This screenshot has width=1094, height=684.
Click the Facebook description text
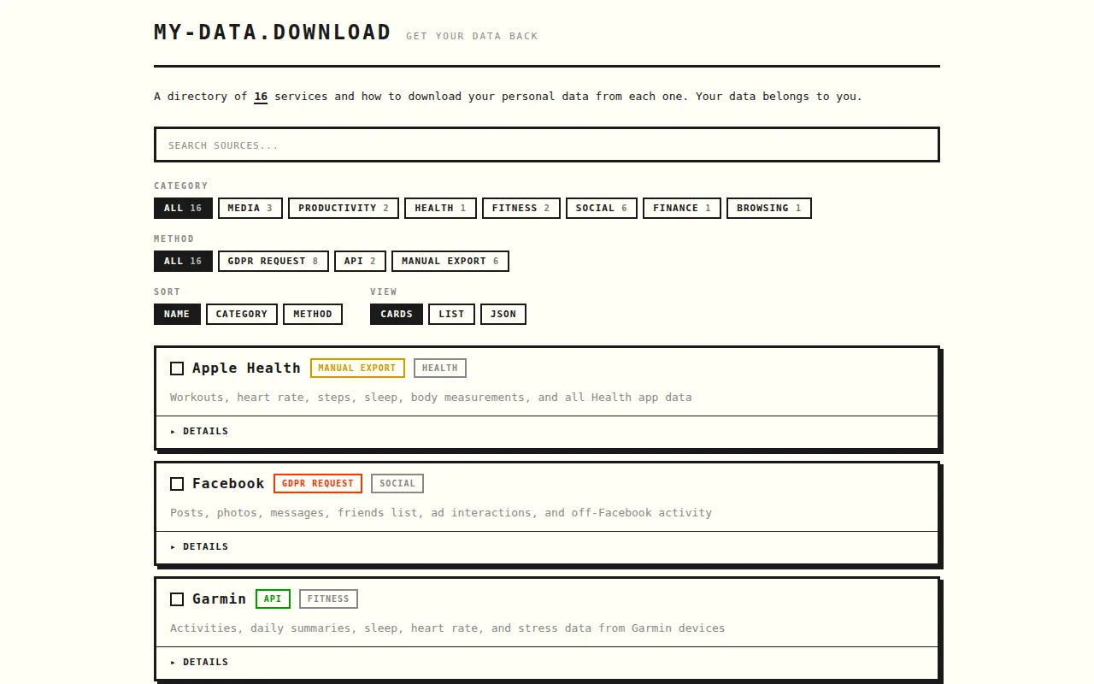(441, 513)
